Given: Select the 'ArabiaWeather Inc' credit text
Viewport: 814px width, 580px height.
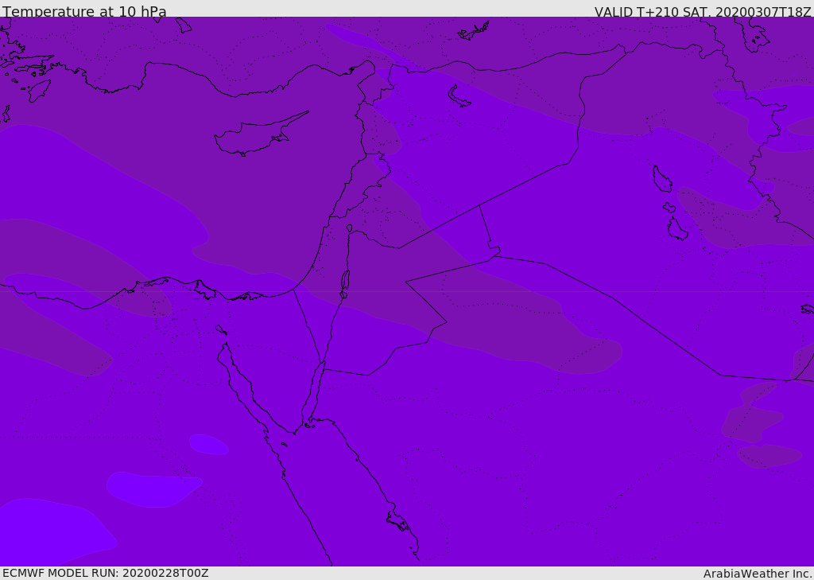Looking at the screenshot, I should click(x=757, y=574).
